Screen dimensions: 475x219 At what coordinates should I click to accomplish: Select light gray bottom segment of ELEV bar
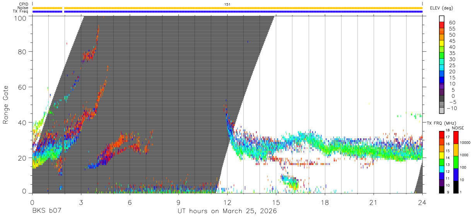(442, 111)
